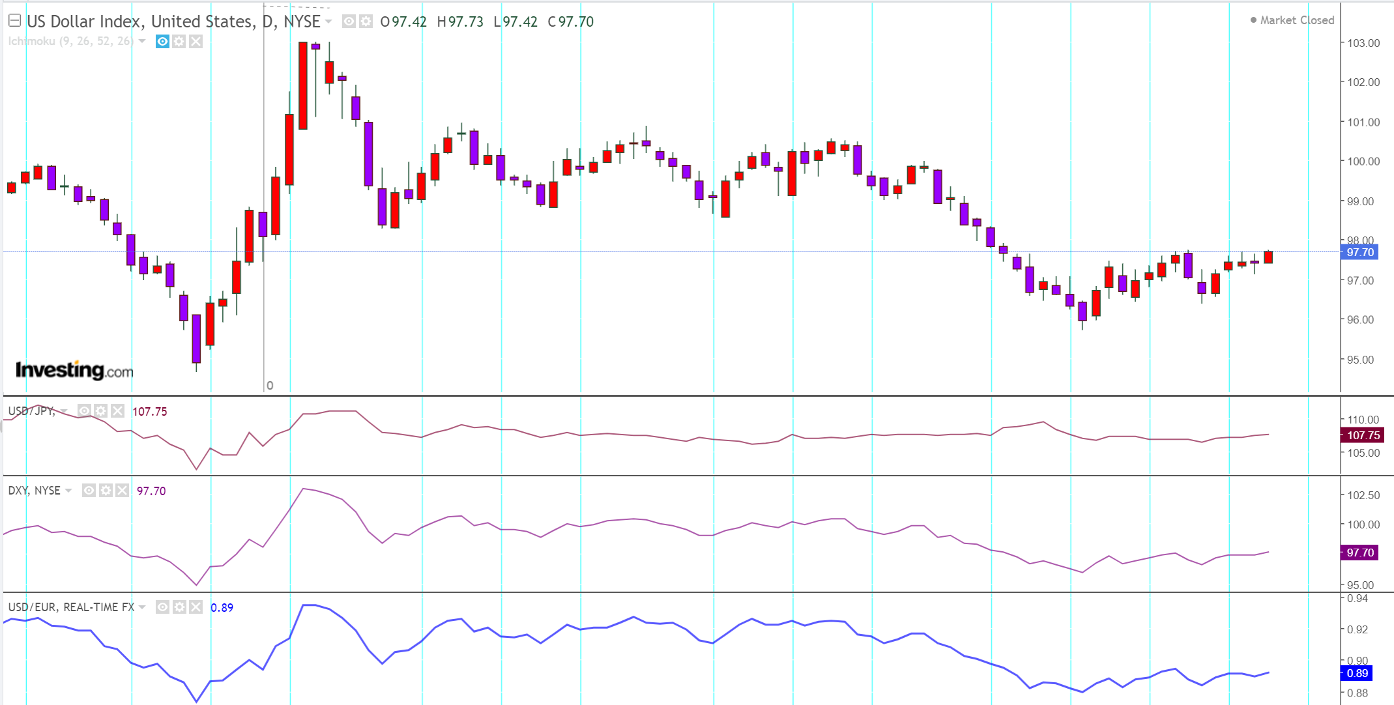Click the Market Closed status indicator
Viewport: 1394px width, 705px height.
click(x=1292, y=20)
